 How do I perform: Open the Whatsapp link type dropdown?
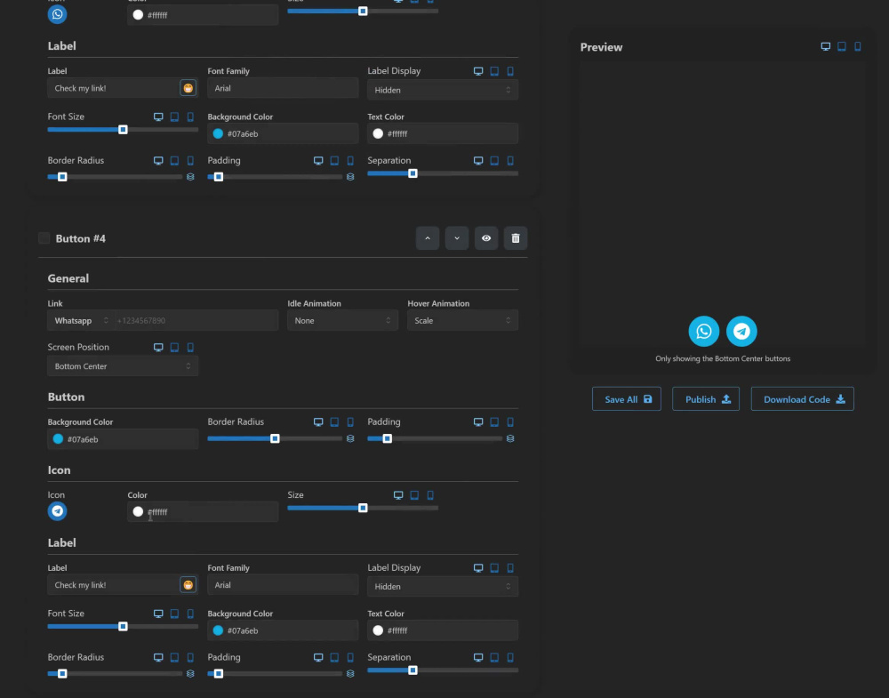click(x=82, y=320)
